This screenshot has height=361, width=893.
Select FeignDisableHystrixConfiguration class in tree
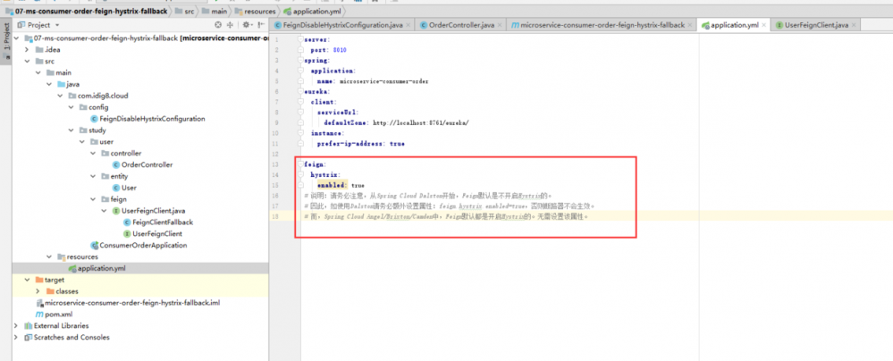[x=147, y=119]
